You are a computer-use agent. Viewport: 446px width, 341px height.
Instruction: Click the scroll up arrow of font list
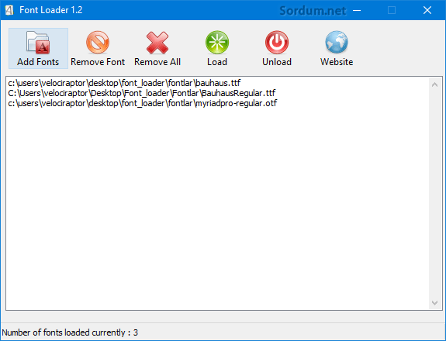434,84
